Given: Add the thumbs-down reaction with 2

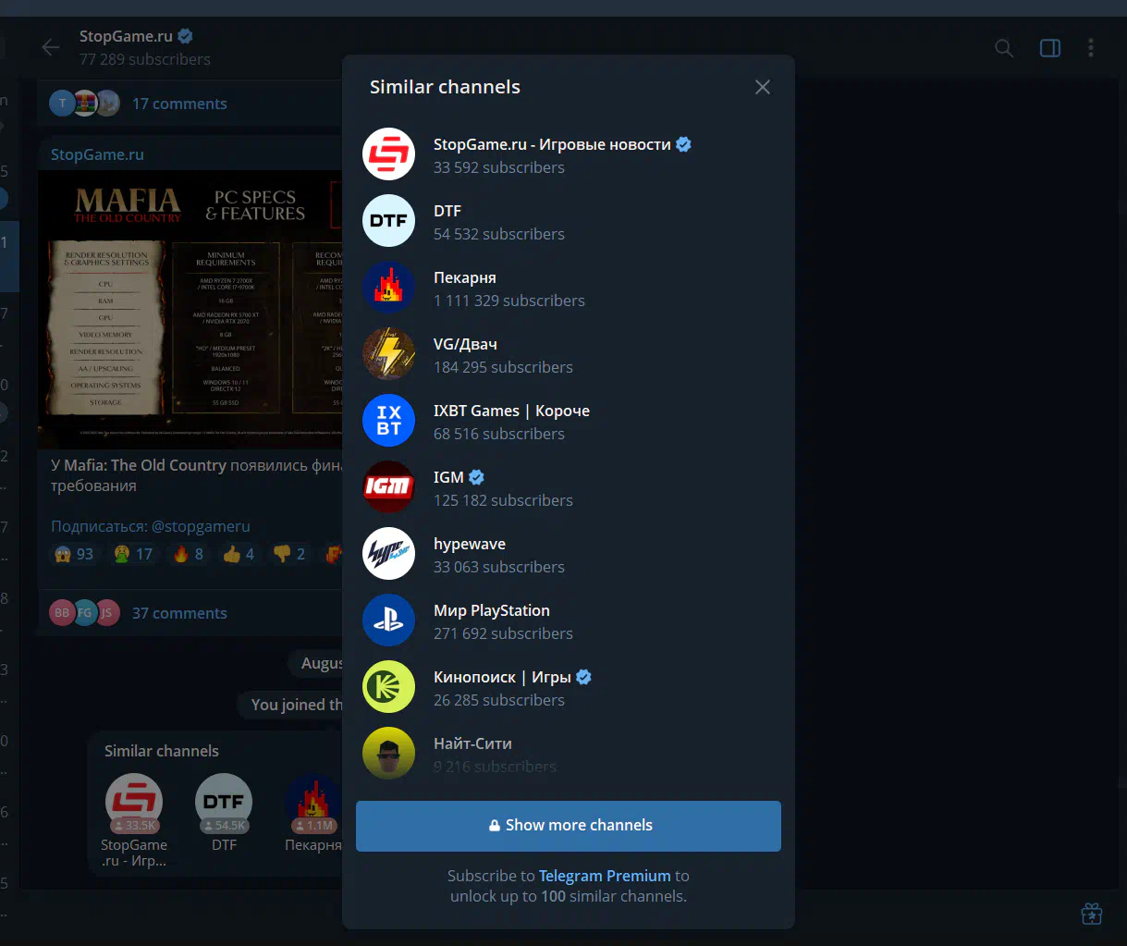Looking at the screenshot, I should coord(289,554).
